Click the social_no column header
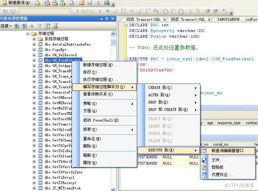Screen dimensions: 258x191 [x=220, y=145]
